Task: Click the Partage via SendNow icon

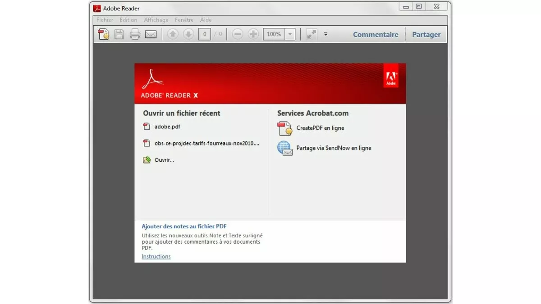Action: (284, 148)
